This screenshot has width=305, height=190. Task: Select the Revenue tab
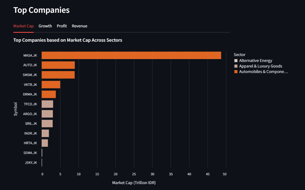click(x=80, y=26)
